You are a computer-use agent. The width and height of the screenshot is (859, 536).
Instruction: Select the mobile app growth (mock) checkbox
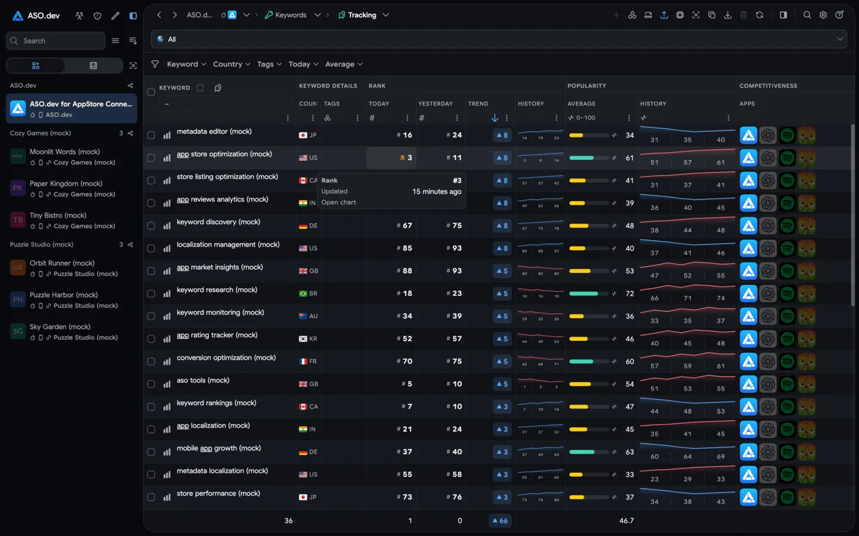[x=151, y=452]
